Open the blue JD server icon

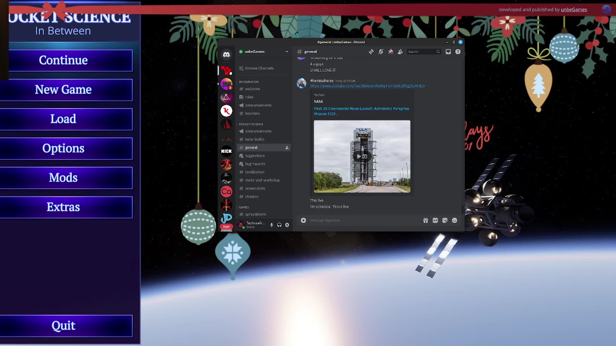(226, 218)
